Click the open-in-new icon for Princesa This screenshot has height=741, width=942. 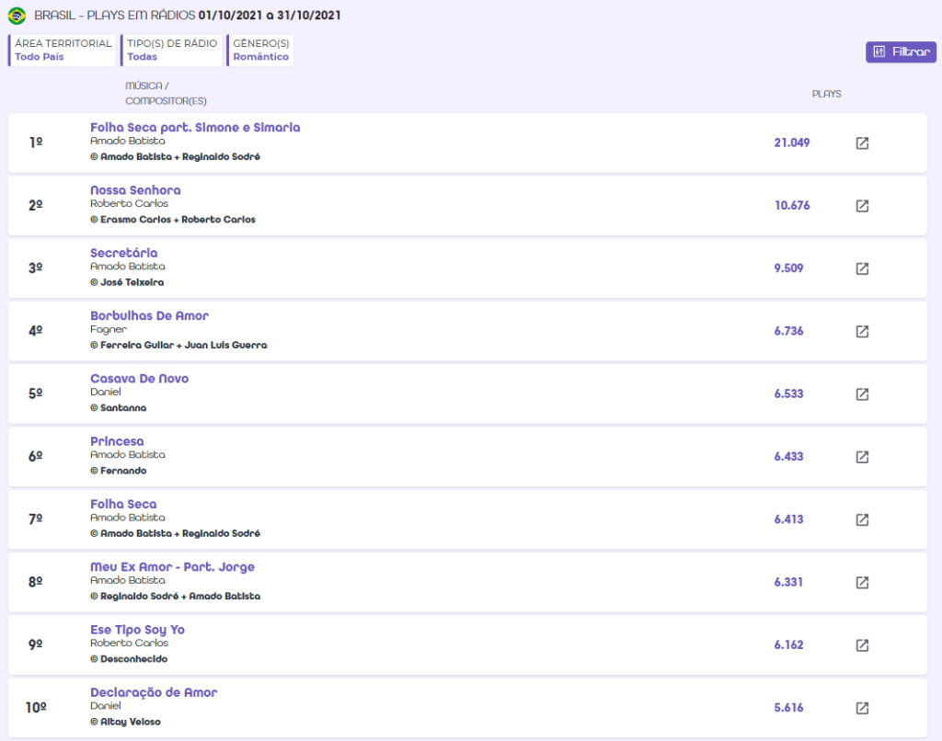[x=862, y=457]
